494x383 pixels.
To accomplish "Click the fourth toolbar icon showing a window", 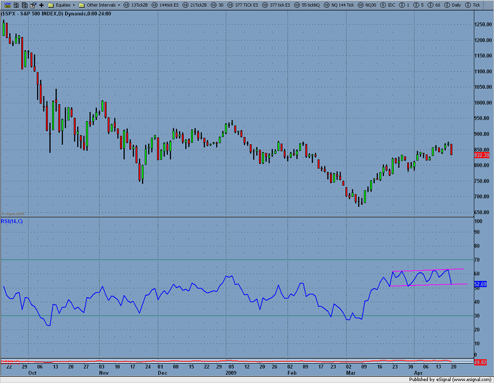I will click(33, 5).
